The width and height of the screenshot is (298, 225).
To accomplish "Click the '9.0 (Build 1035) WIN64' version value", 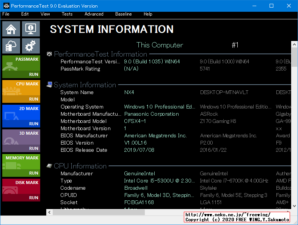I will point(152,61).
